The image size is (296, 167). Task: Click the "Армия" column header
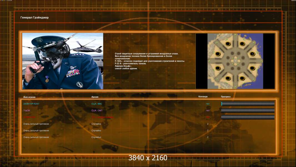point(95,97)
